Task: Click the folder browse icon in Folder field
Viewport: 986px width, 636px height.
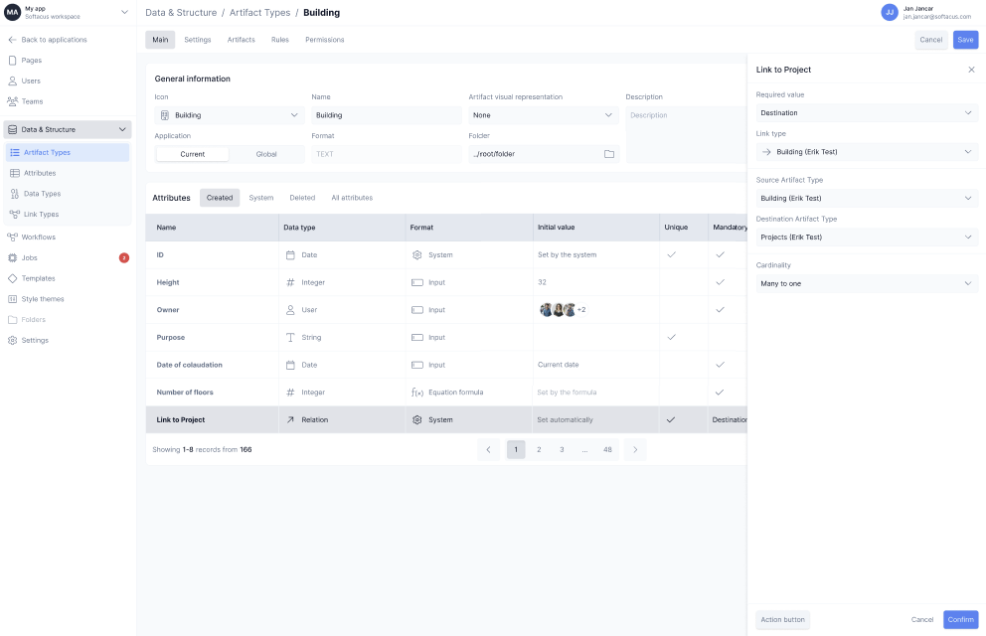Action: [x=608, y=154]
